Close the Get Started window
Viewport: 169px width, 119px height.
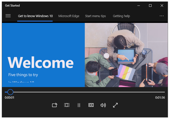click(162, 6)
